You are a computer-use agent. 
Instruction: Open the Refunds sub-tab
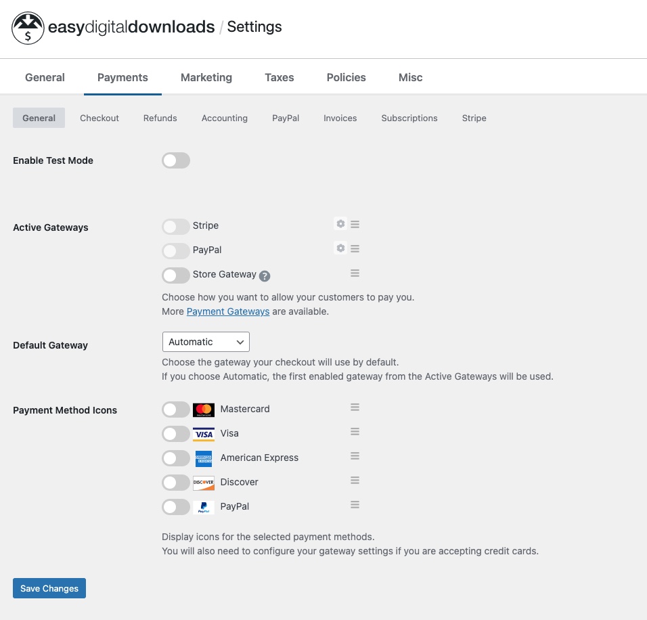point(160,118)
